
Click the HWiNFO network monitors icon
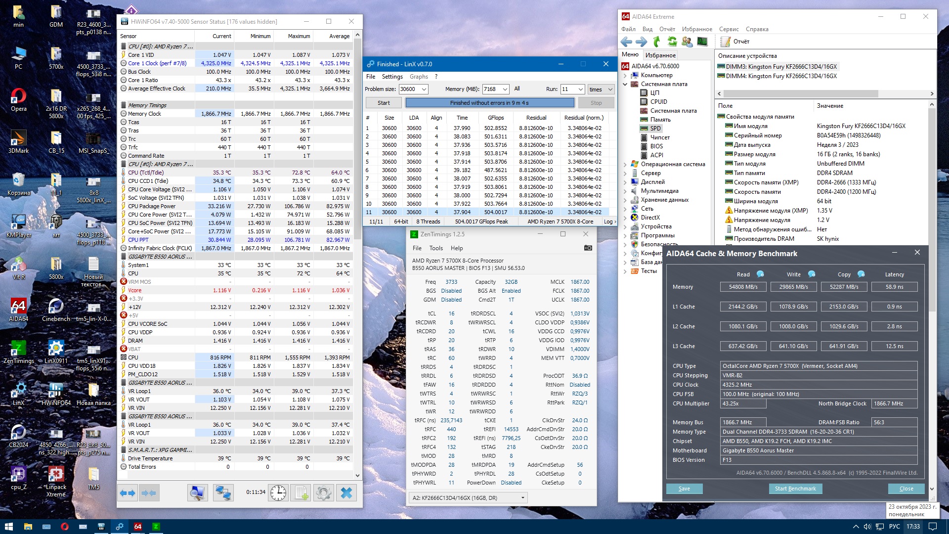pyautogui.click(x=223, y=493)
